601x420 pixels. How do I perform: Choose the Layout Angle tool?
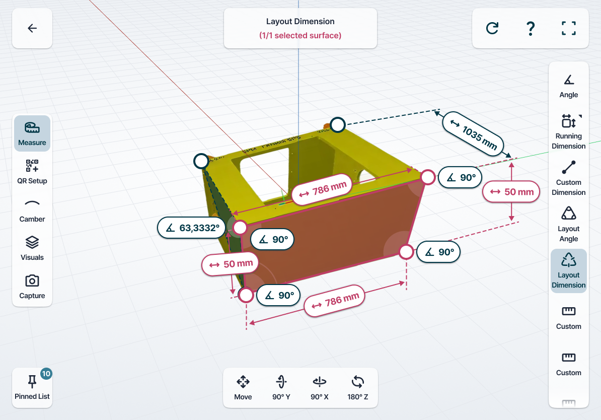(x=568, y=225)
